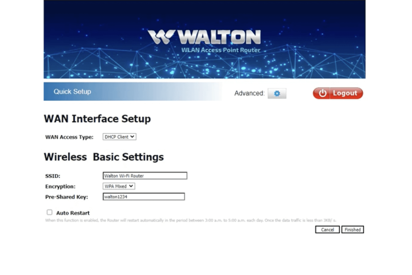Click the Auto Restart label text
The height and width of the screenshot is (275, 412).
tap(73, 213)
